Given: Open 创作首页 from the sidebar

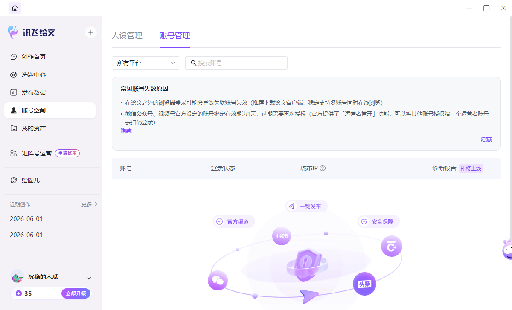Looking at the screenshot, I should point(50,57).
